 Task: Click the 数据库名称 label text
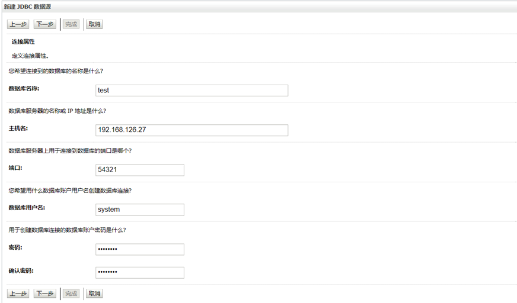click(24, 88)
